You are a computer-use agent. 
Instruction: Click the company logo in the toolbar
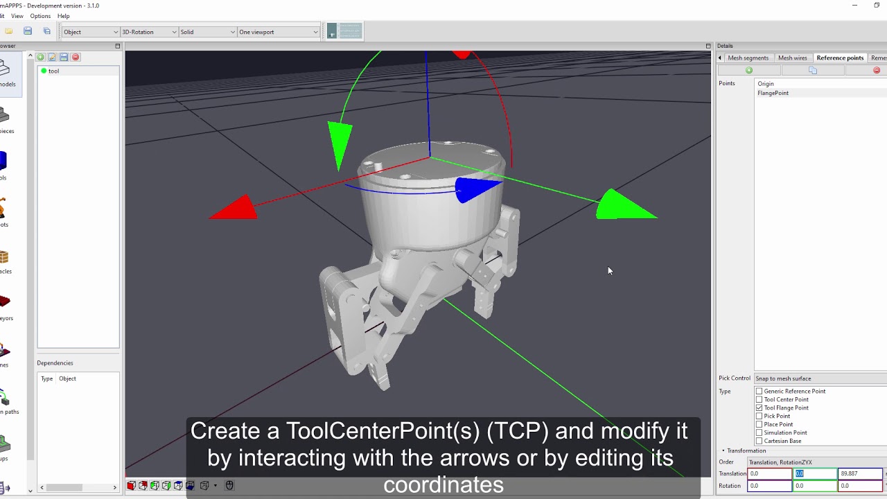pyautogui.click(x=344, y=31)
